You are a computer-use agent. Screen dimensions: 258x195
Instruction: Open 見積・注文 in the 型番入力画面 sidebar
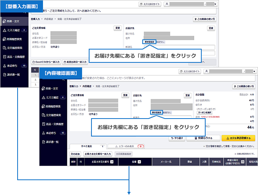click(x=14, y=21)
